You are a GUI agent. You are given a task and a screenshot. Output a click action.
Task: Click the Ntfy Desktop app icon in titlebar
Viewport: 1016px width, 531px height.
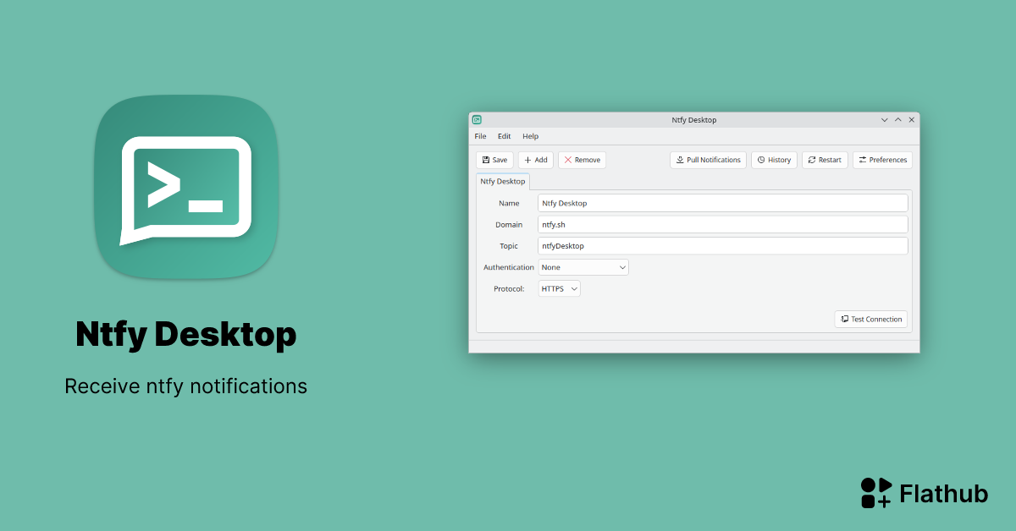[478, 120]
